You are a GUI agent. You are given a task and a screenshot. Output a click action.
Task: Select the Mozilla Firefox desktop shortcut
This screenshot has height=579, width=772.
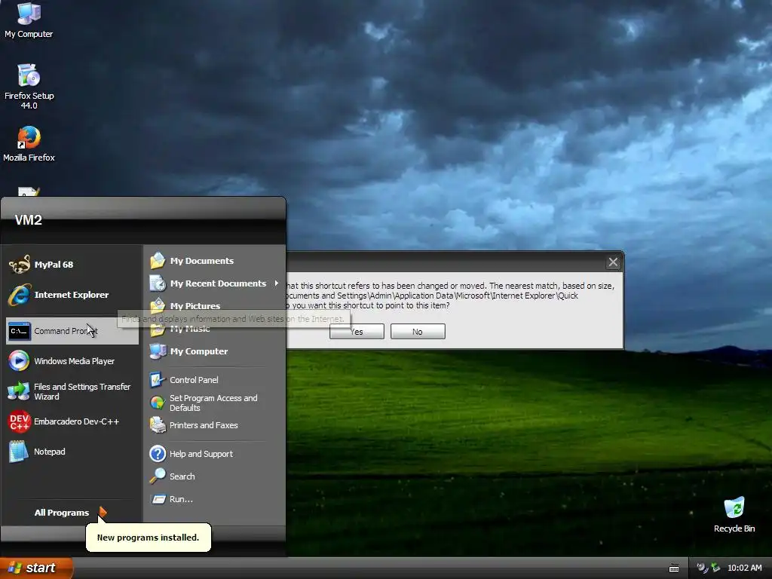(29, 144)
